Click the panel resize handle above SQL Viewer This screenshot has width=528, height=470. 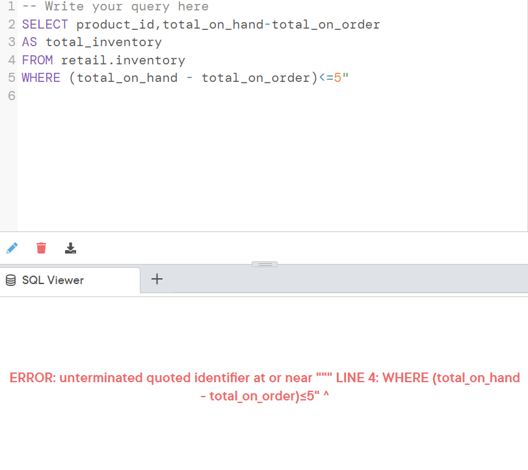pos(264,263)
